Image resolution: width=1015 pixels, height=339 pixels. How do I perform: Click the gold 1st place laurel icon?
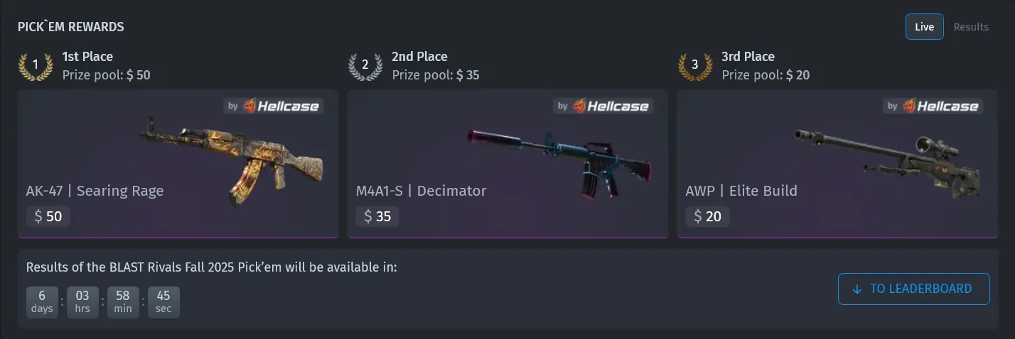tap(36, 65)
